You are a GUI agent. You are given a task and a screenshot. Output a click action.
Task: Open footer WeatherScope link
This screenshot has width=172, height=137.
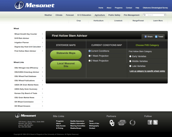[76, 128]
